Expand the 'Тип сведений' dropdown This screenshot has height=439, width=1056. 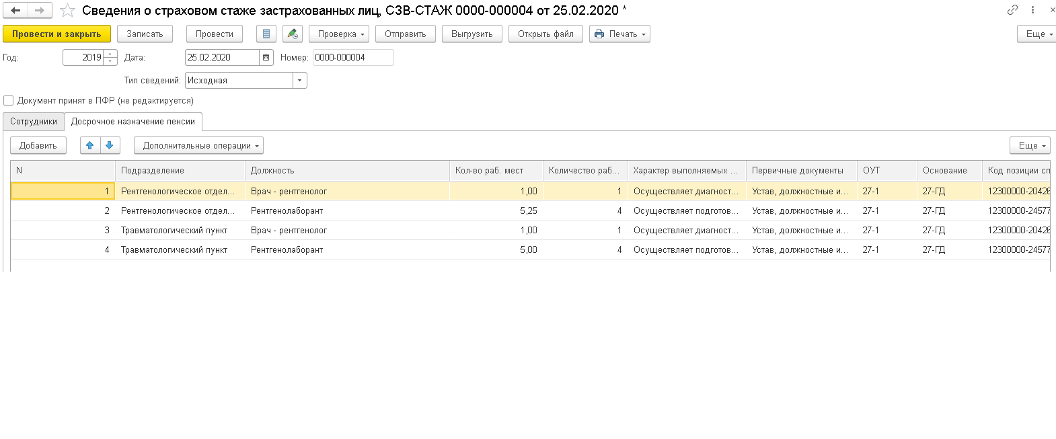[299, 81]
